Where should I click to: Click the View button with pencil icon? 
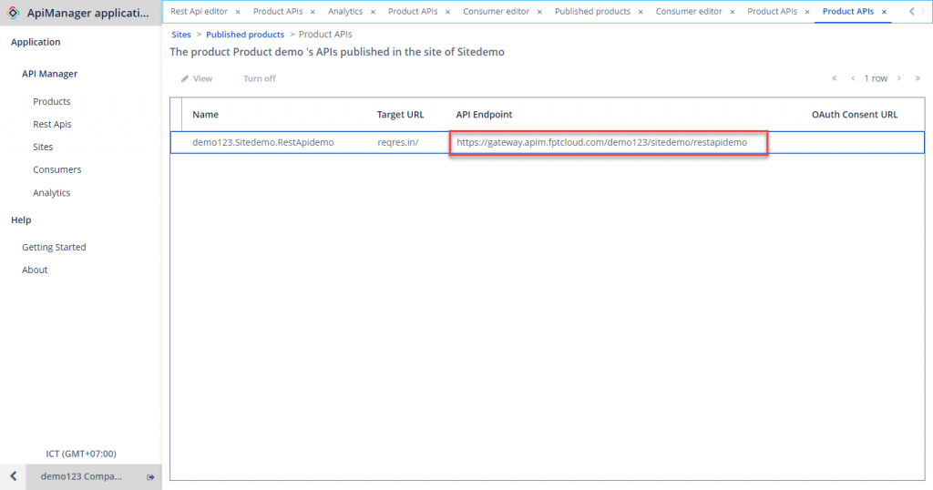pos(197,78)
